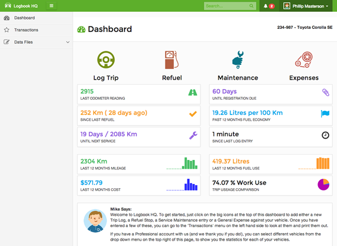Click the paperclip icon on registration card
Image resolution: width=337 pixels, height=246 pixels.
pyautogui.click(x=325, y=93)
